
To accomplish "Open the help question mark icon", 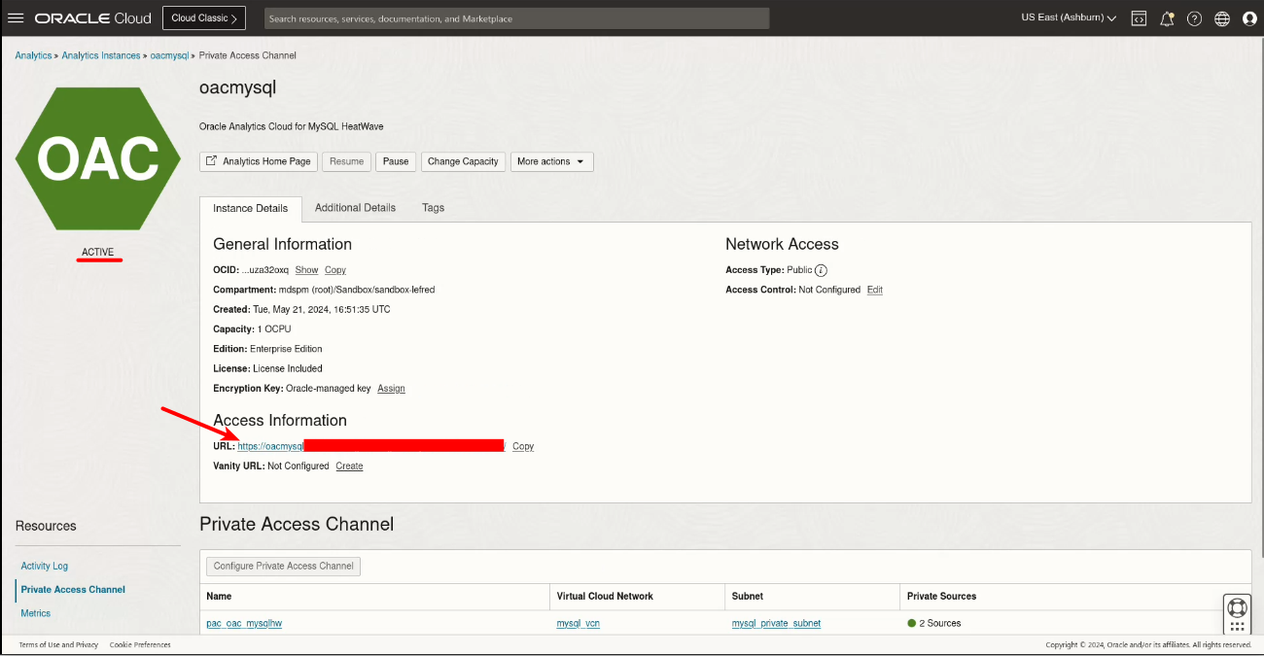I will tap(1194, 18).
